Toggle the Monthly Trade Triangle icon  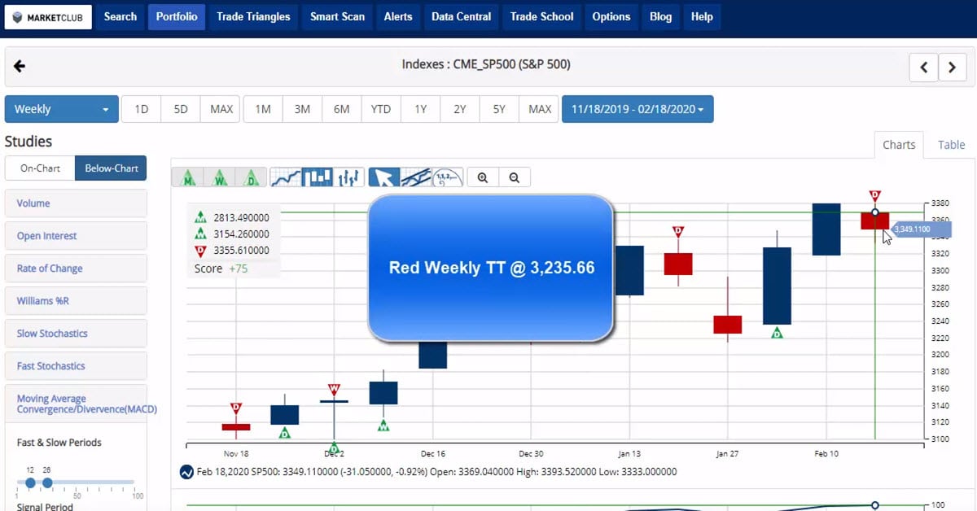pyautogui.click(x=188, y=177)
